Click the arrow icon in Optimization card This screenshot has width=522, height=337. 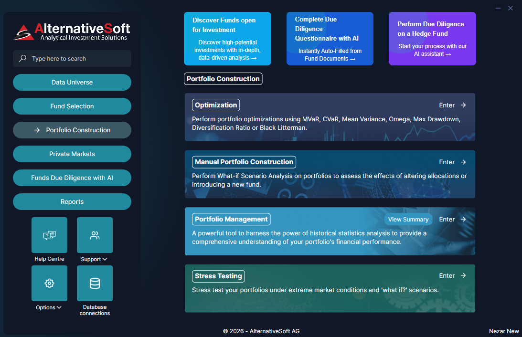click(463, 105)
